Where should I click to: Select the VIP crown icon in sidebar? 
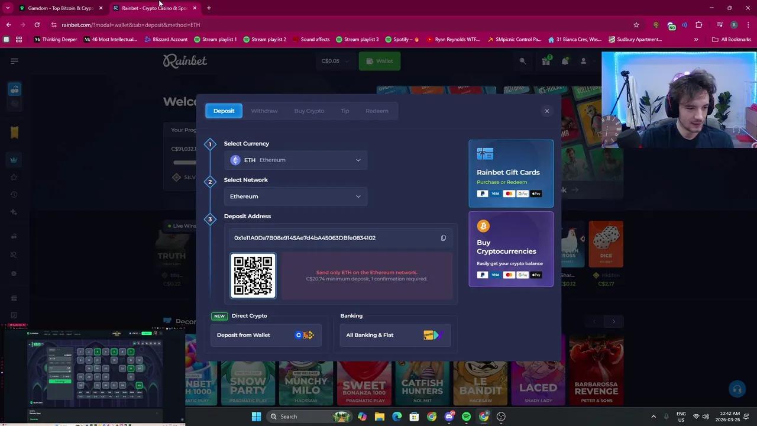[14, 159]
